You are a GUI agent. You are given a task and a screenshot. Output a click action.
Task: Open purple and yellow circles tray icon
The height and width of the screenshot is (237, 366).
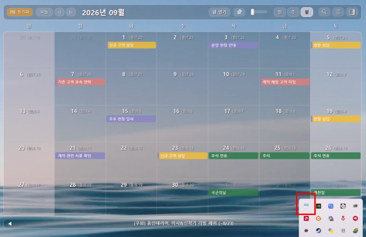click(331, 231)
